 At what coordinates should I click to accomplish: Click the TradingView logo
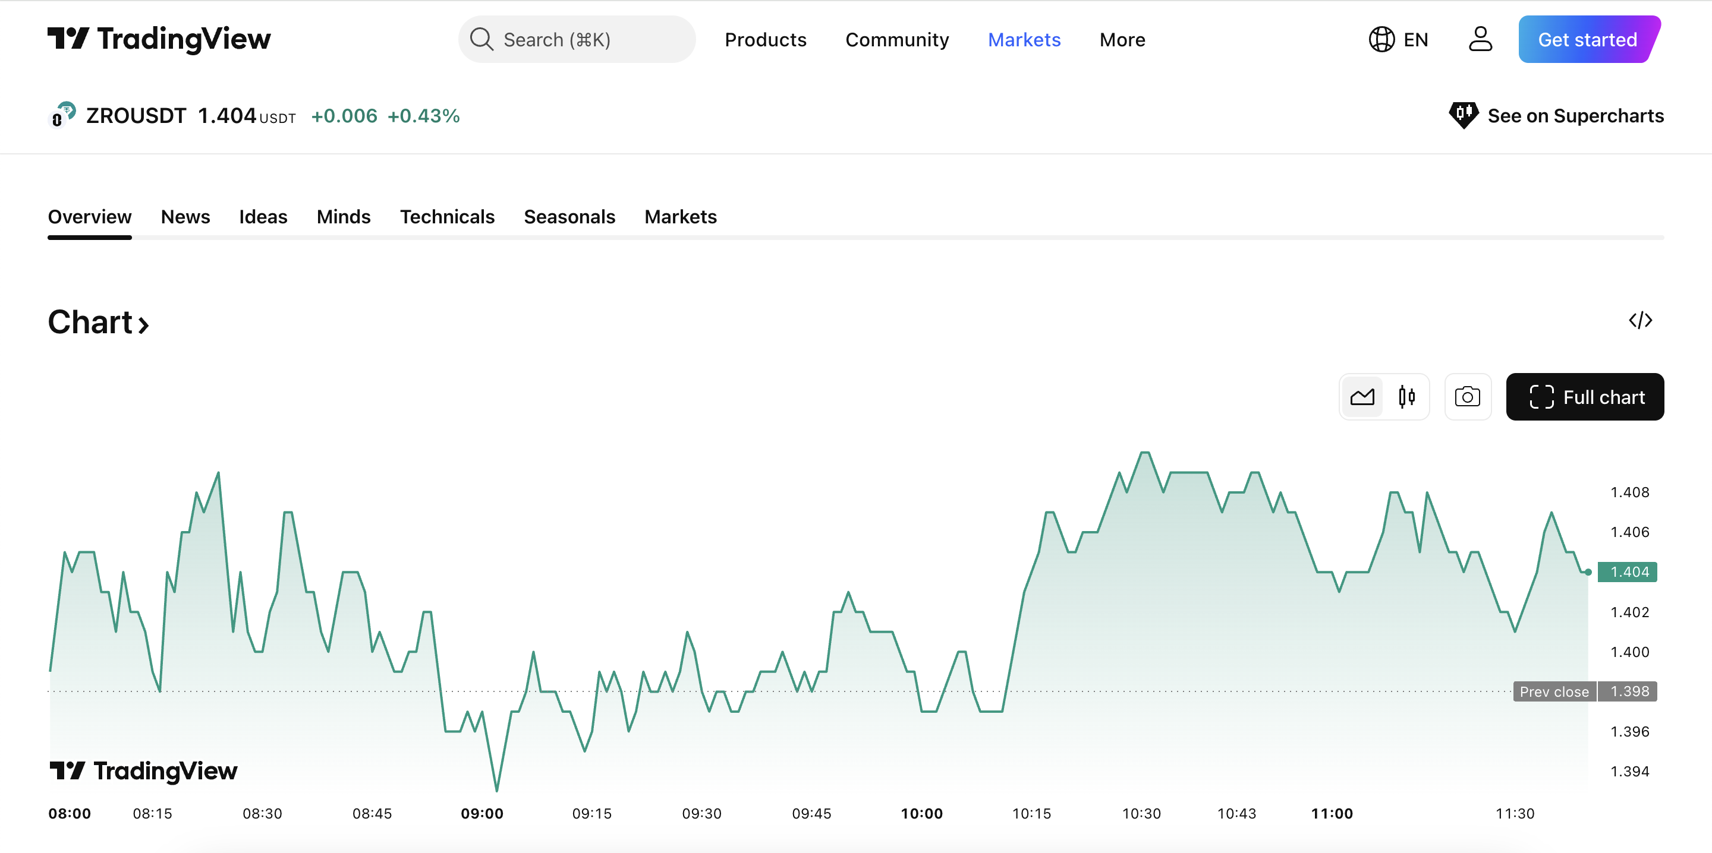pos(159,39)
